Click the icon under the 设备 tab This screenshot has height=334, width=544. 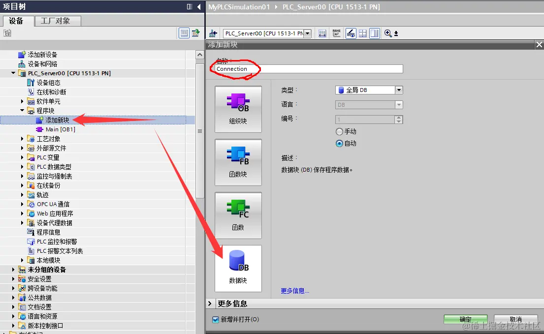(x=7, y=33)
